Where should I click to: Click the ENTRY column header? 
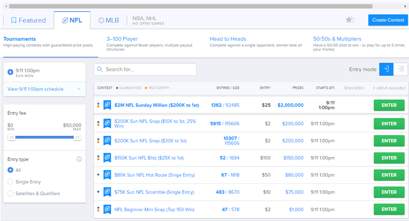(x=265, y=88)
